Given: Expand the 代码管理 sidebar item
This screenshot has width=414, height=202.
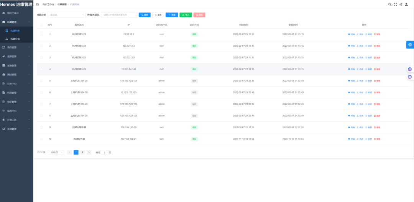Looking at the screenshot, I should pyautogui.click(x=16, y=93).
